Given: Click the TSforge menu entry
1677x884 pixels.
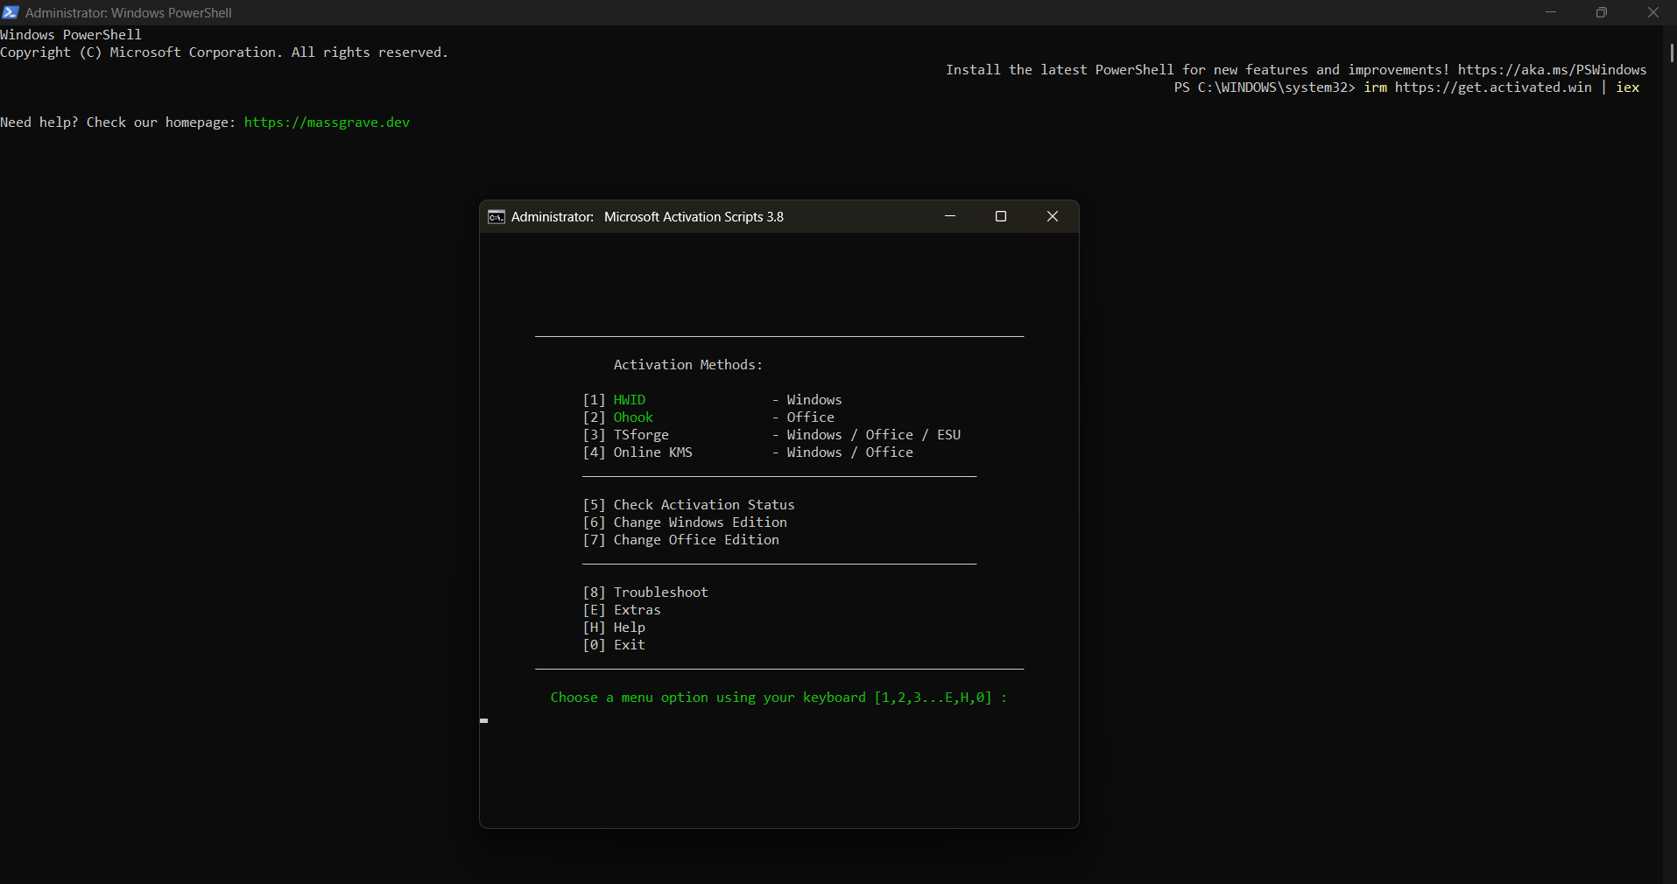Looking at the screenshot, I should pos(641,435).
